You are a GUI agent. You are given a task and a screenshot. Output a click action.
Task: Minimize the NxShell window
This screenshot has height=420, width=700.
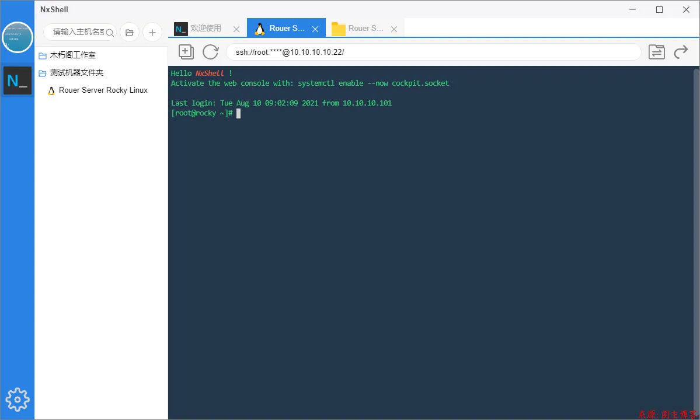pyautogui.click(x=633, y=10)
